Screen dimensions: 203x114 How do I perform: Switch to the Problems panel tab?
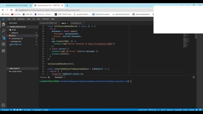pyautogui.click(x=43, y=77)
